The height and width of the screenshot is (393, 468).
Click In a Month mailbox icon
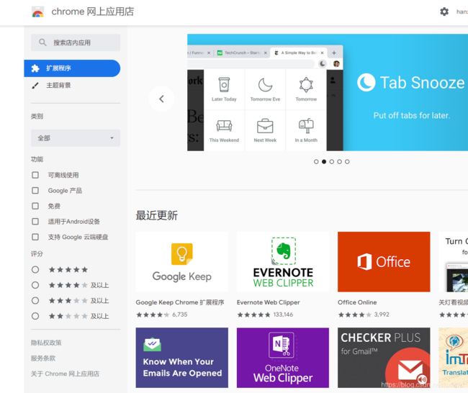coord(306,126)
